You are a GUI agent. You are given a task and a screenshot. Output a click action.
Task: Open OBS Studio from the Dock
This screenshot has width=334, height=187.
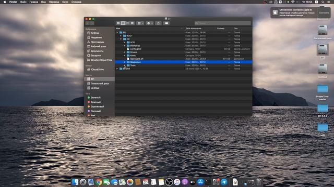[169, 182]
